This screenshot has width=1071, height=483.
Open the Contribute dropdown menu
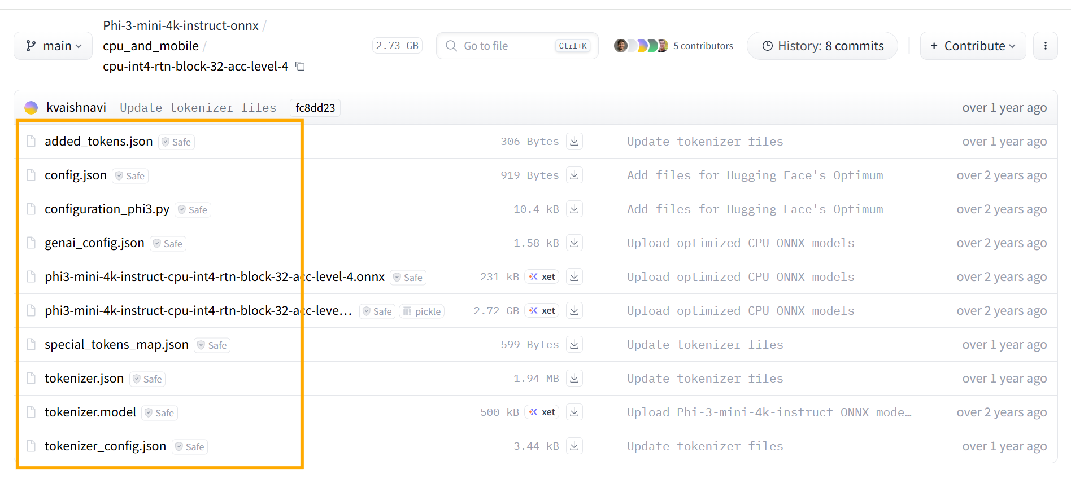[x=973, y=46]
